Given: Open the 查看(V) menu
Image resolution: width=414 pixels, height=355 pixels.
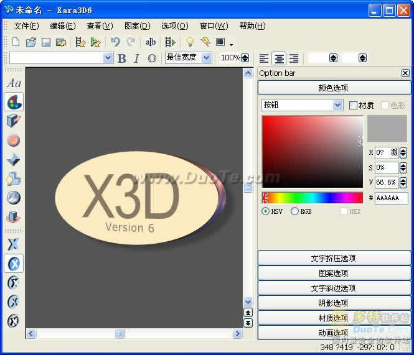Looking at the screenshot, I should coord(100,26).
